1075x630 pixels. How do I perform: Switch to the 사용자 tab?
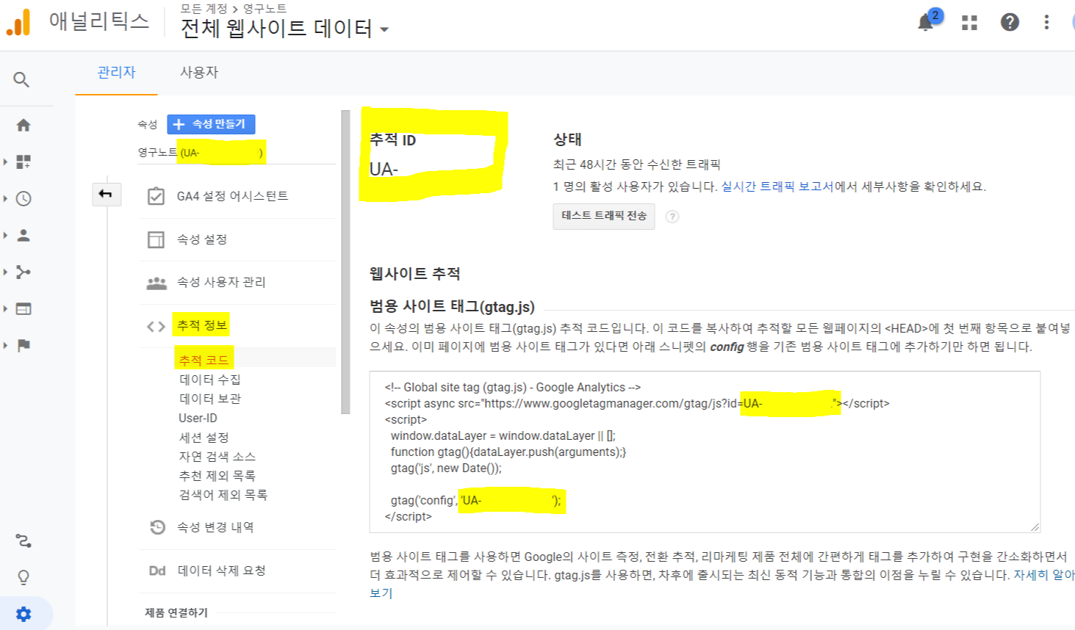(x=199, y=73)
